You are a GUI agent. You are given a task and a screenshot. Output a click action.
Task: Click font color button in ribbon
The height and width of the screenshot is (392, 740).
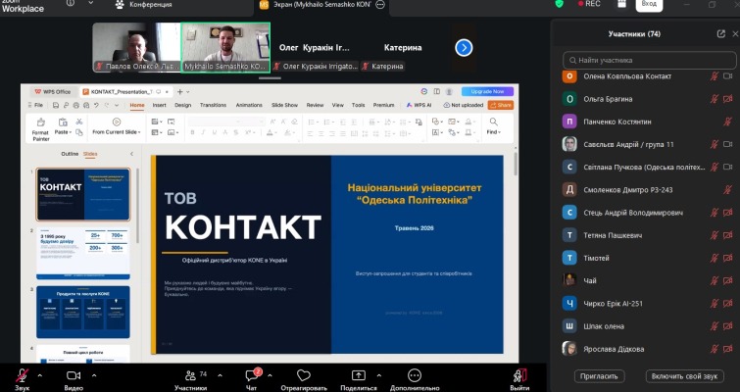point(271,133)
